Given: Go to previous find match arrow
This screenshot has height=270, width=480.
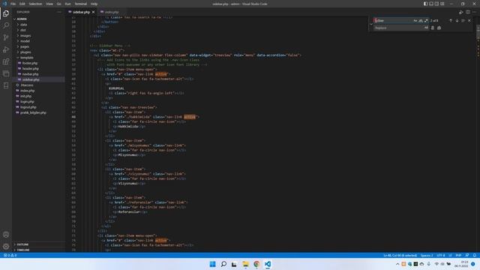Looking at the screenshot, I should pos(451,20).
